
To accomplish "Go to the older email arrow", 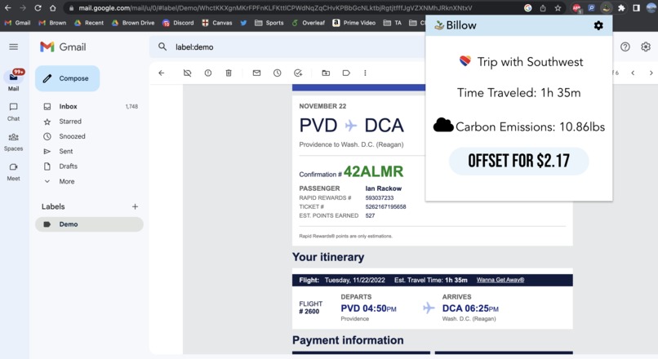I will click(x=651, y=73).
